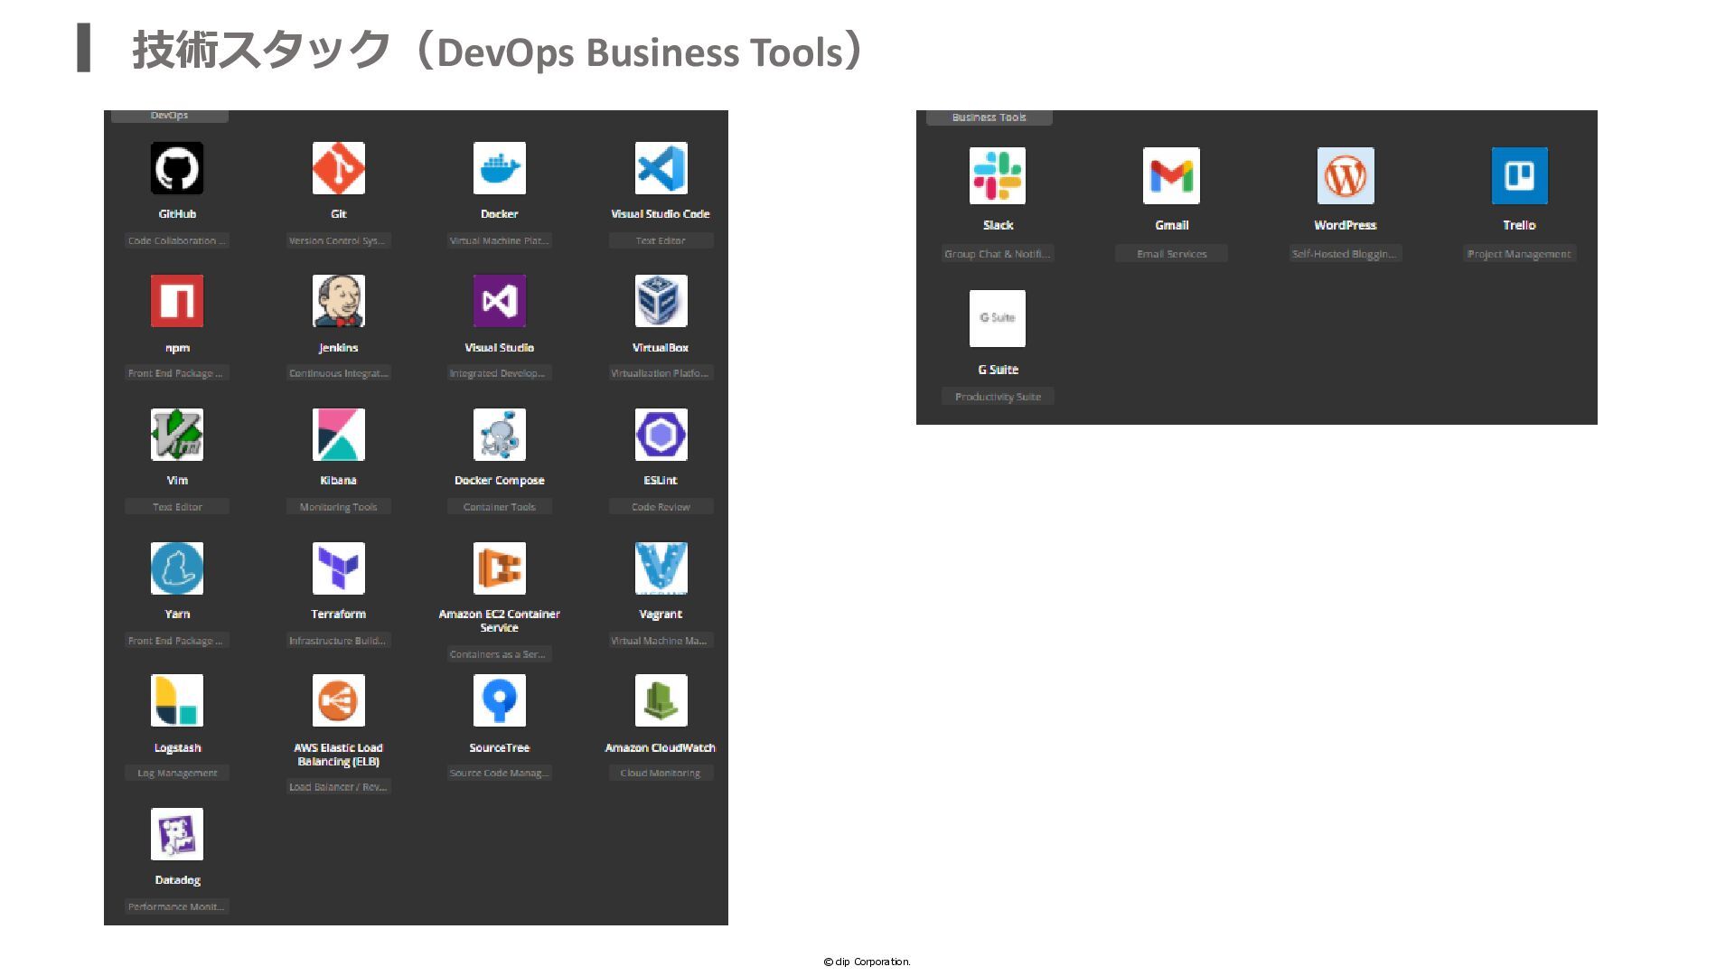This screenshot has height=976, width=1735.
Task: Click the GitHub octocat icon
Action: 177,168
